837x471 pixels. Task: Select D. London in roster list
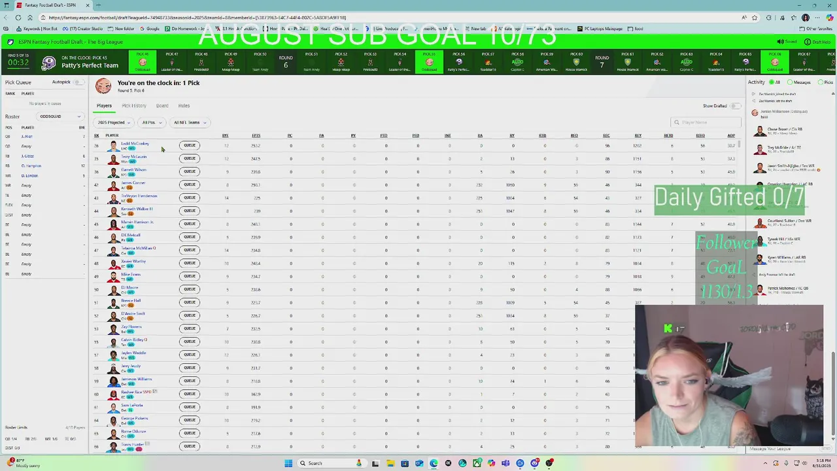tap(29, 175)
